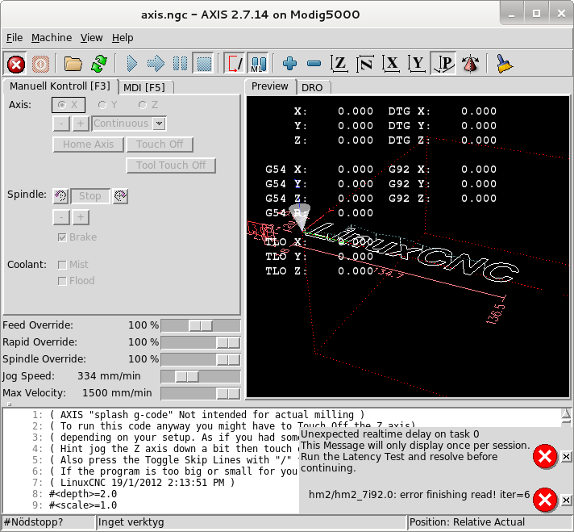Pause program execution
Viewport: 574px width, 532px height.
(180, 64)
